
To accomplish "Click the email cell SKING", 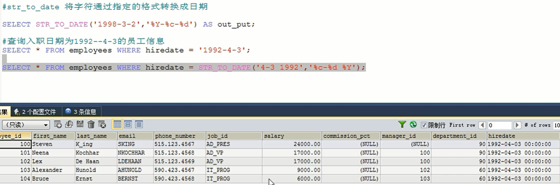I will (135, 144).
